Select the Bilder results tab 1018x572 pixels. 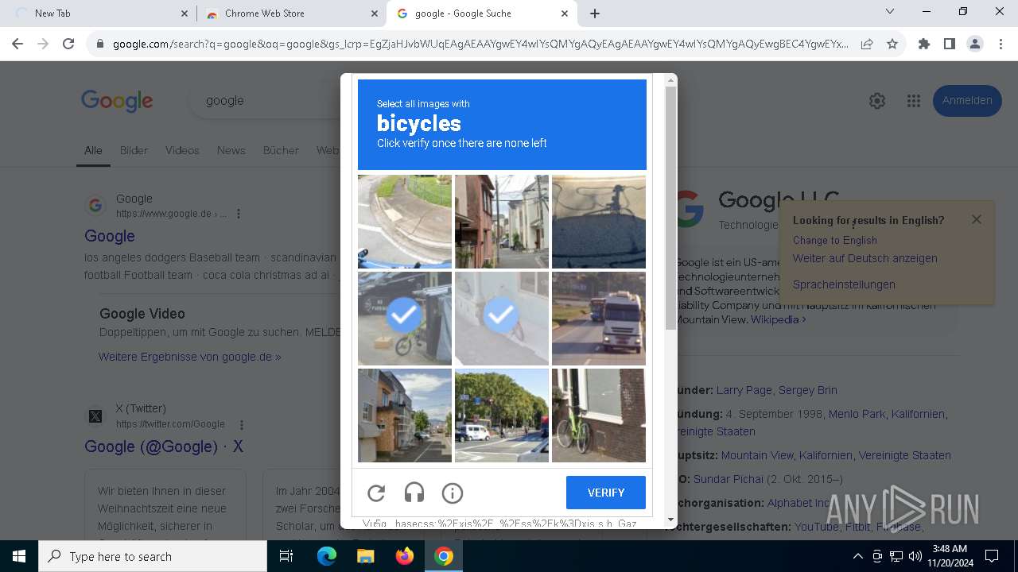134,150
